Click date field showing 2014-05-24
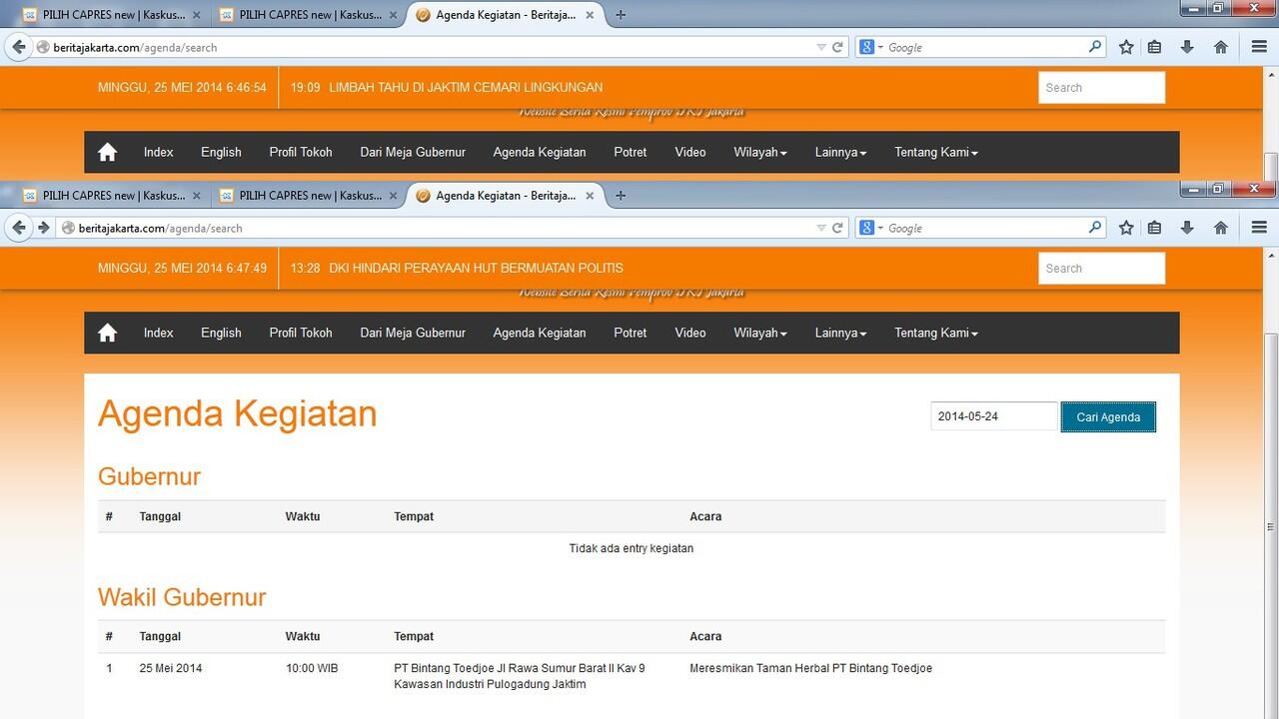Screen dimensions: 1279x719 [x=993, y=416]
